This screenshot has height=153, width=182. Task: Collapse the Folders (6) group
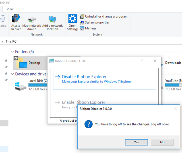click(x=13, y=52)
